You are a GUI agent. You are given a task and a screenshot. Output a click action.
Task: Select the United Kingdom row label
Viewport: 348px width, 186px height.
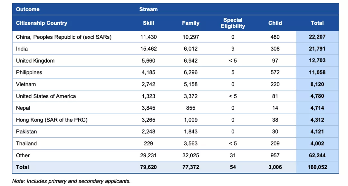pyautogui.click(x=35, y=61)
